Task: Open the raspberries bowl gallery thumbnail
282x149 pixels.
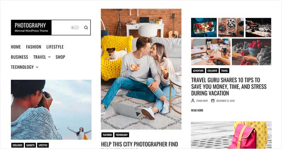Action: click(251, 52)
